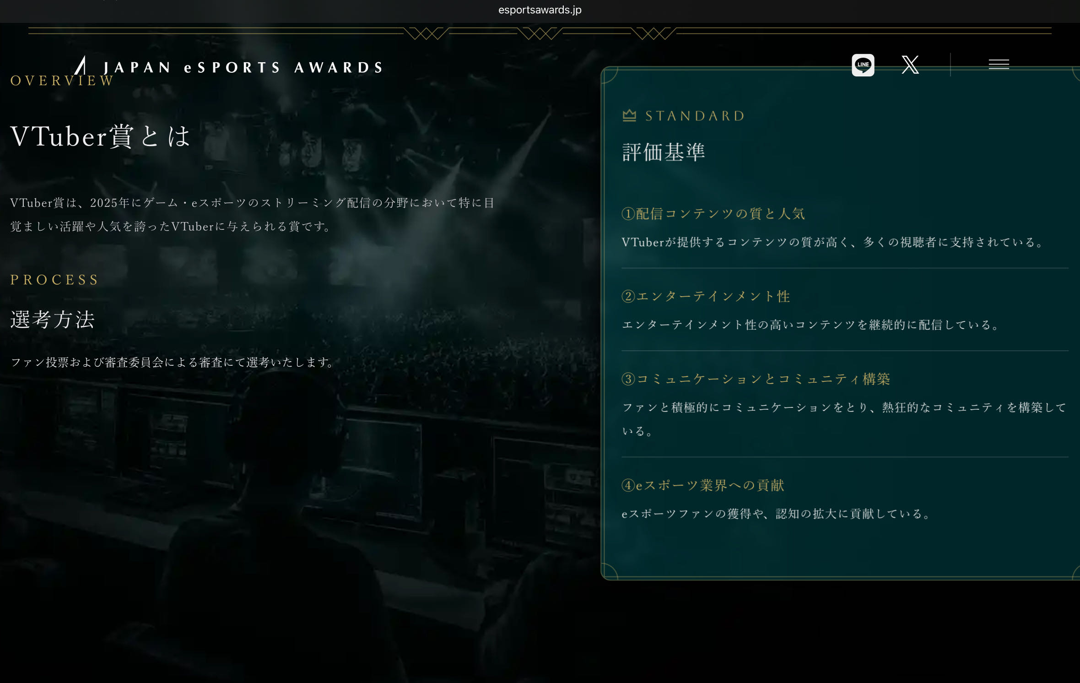Image resolution: width=1080 pixels, height=683 pixels.
Task: Click the 選考方法 heading
Action: (53, 320)
